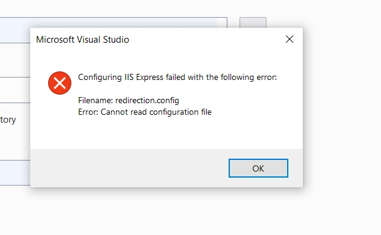Close the Microsoft Visual Studio dialog via X
The width and height of the screenshot is (381, 235).
[290, 39]
